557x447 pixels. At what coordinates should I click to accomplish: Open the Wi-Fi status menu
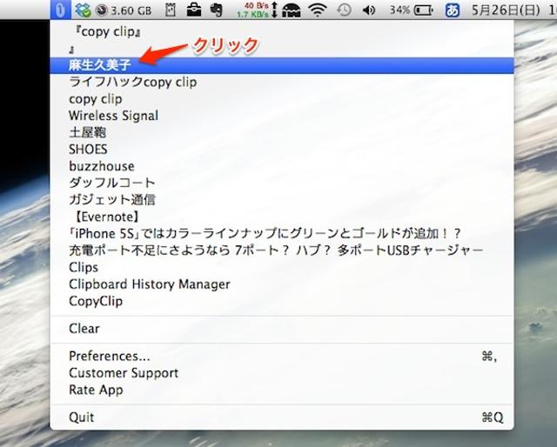(317, 10)
